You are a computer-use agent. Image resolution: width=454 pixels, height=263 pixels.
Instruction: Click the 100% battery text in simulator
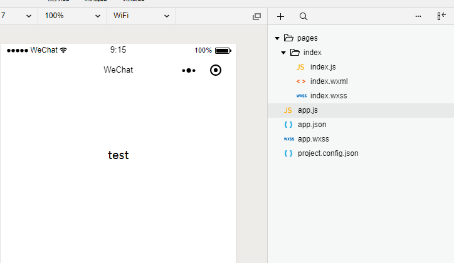(203, 50)
